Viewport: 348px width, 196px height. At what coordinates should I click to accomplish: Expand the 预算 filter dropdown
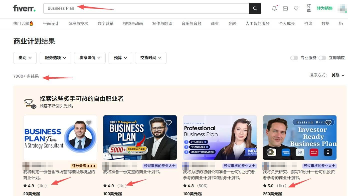[120, 58]
